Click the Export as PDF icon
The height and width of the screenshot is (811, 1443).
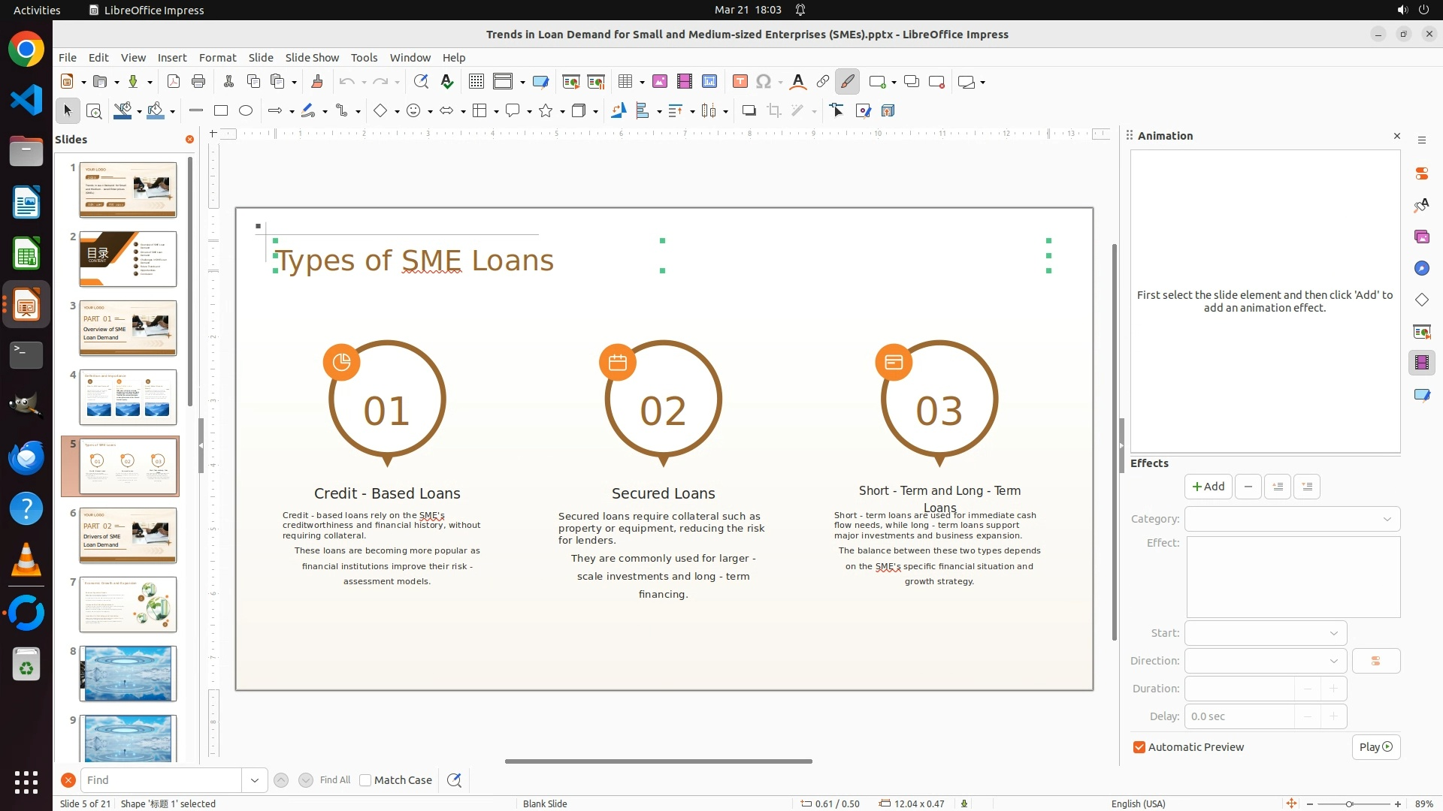coord(174,82)
